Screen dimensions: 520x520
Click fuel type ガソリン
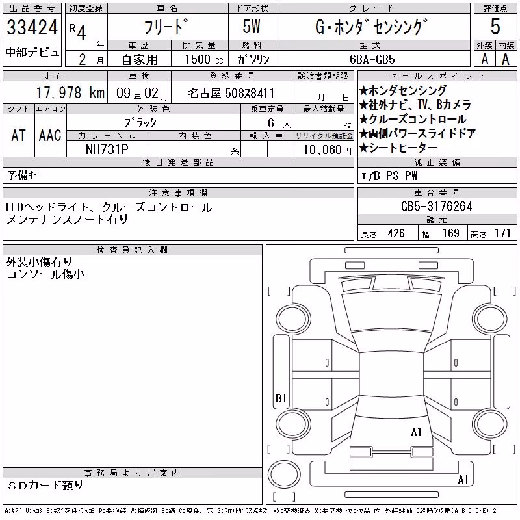[x=253, y=59]
